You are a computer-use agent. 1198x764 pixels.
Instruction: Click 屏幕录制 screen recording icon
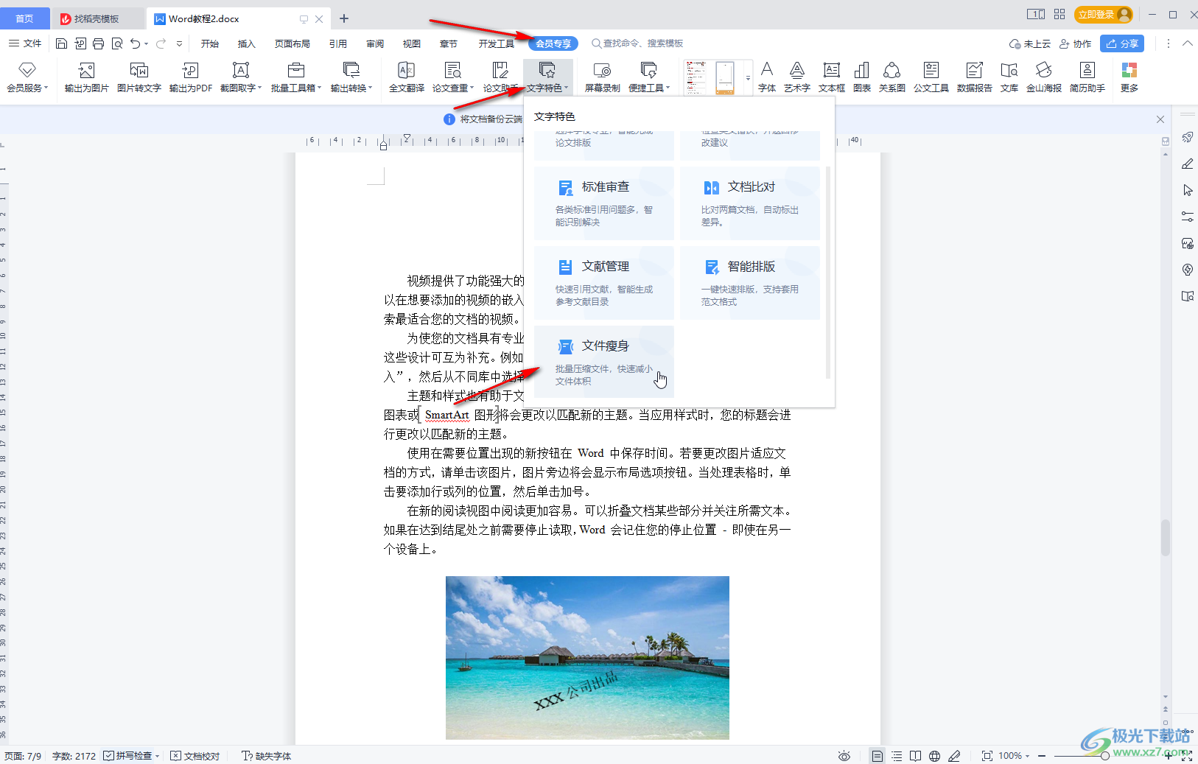(x=602, y=77)
